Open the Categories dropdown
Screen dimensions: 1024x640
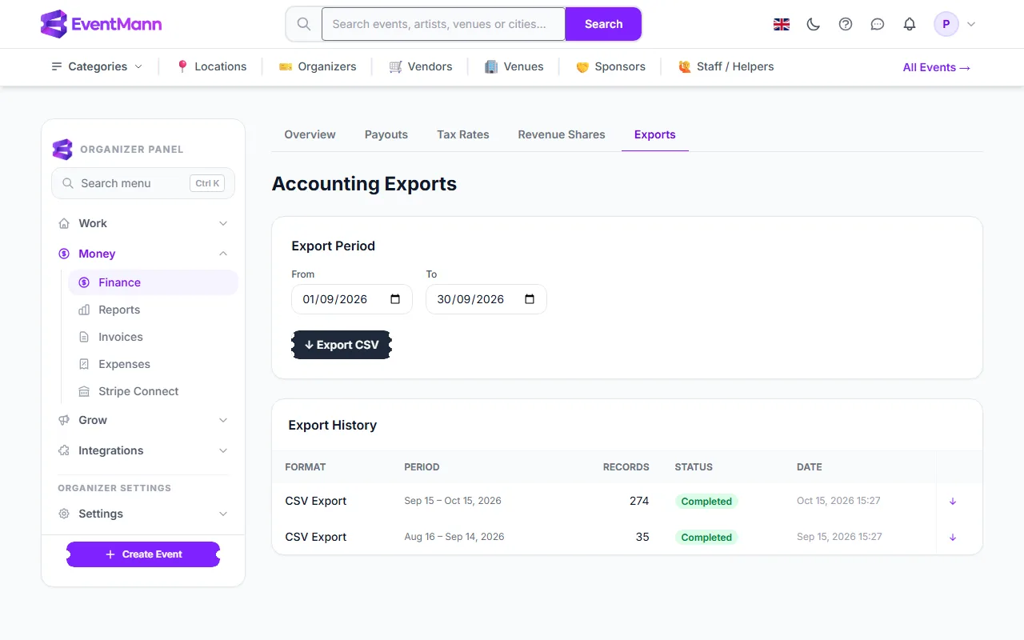click(x=97, y=66)
